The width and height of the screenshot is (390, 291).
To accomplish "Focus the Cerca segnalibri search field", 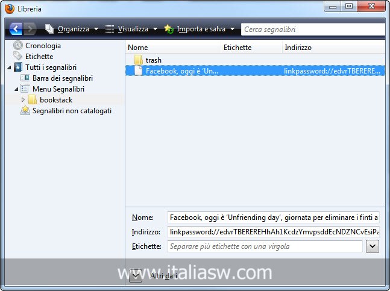I will click(313, 30).
